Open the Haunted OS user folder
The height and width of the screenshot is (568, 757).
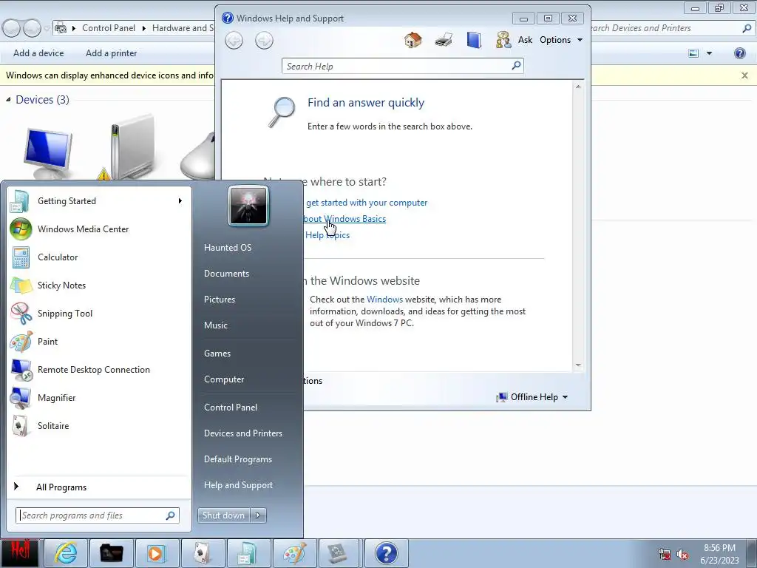228,248
